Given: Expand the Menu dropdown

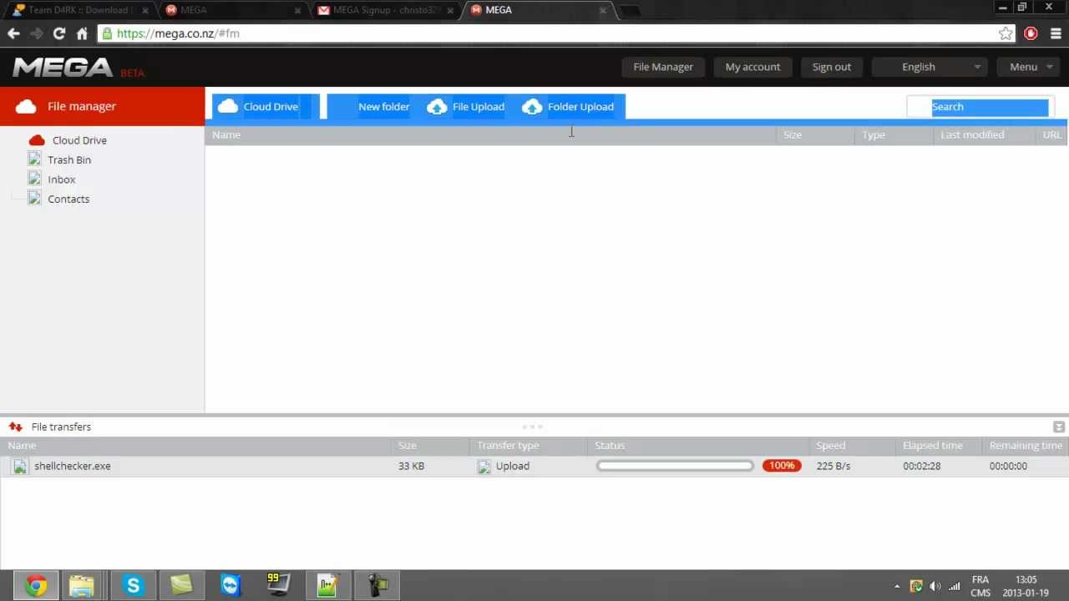Looking at the screenshot, I should [1029, 67].
